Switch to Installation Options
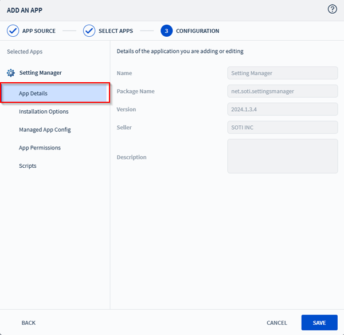The height and width of the screenshot is (335, 344). [x=44, y=111]
